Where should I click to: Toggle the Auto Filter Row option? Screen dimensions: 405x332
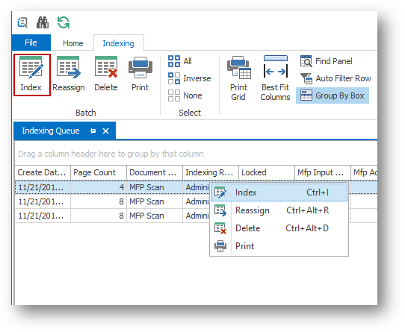tap(336, 78)
